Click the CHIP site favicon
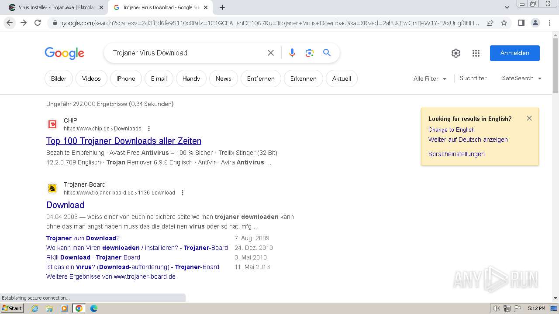559x314 pixels. click(52, 124)
